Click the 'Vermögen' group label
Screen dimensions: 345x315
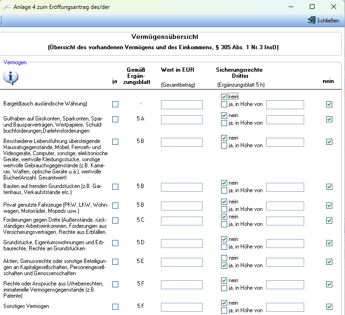click(15, 62)
